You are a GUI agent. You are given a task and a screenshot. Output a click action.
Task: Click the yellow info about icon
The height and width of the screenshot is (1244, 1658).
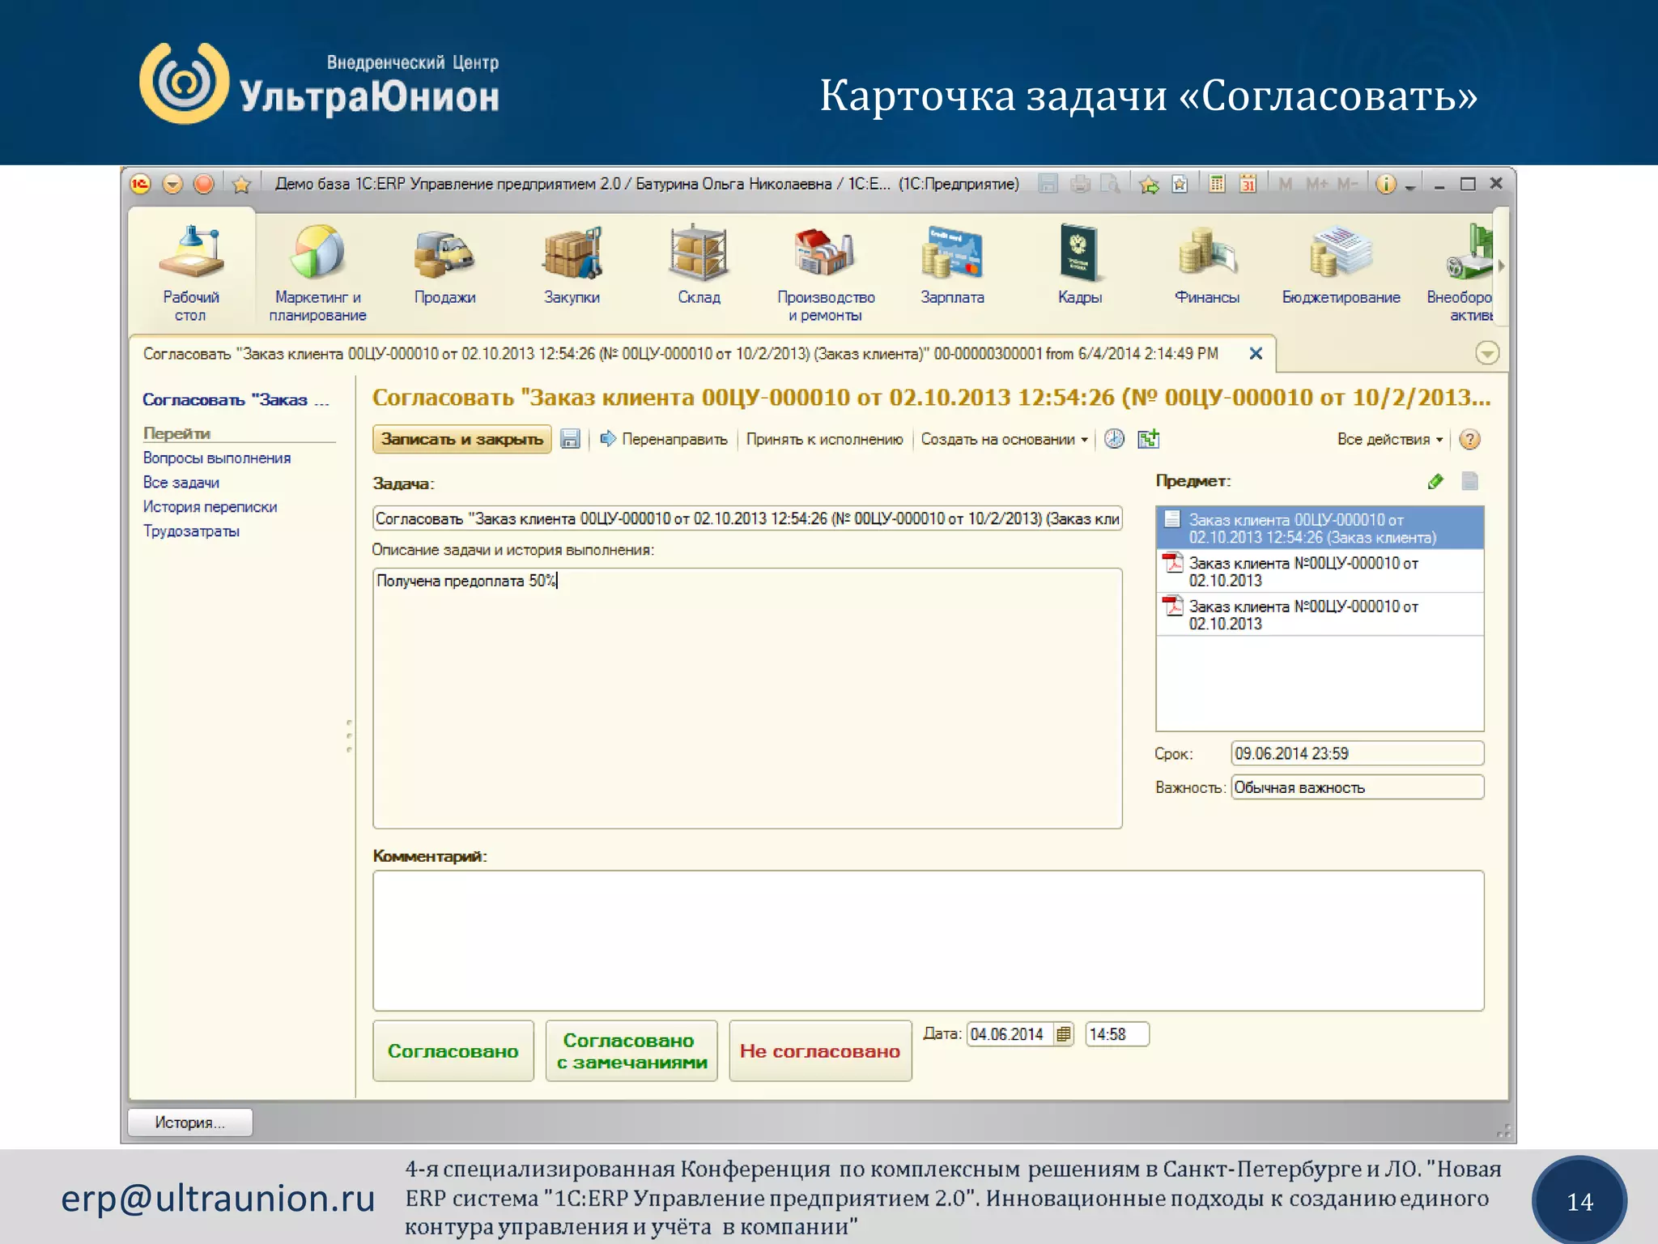tap(1386, 184)
